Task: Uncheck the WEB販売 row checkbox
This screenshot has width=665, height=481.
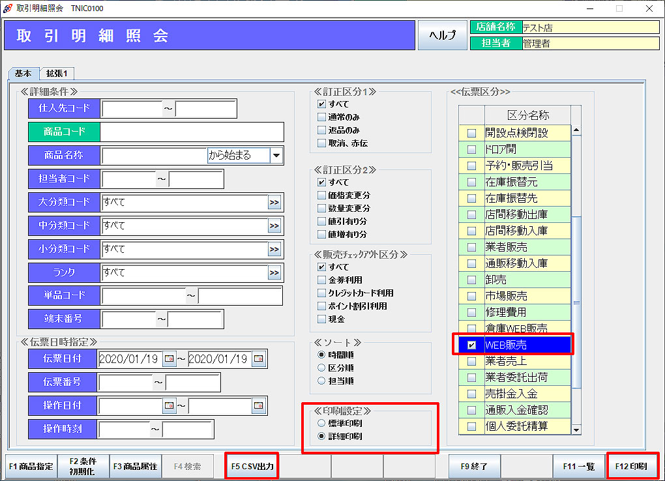Action: 471,345
